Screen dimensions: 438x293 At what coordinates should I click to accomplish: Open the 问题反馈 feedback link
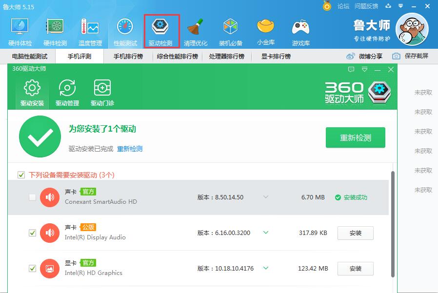pyautogui.click(x=366, y=6)
